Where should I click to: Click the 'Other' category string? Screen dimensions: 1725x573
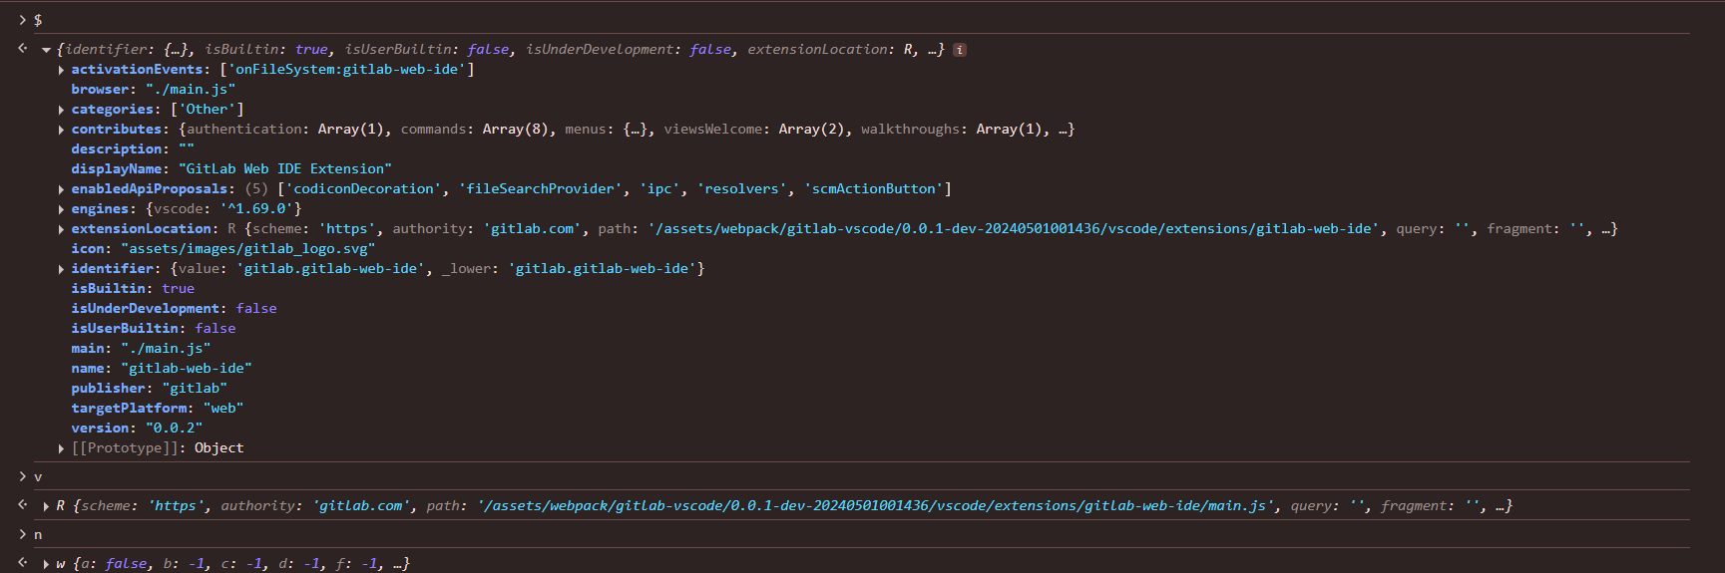point(208,110)
